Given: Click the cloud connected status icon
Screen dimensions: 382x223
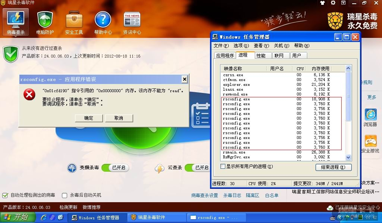Looking at the screenshot, I should point(330,208).
